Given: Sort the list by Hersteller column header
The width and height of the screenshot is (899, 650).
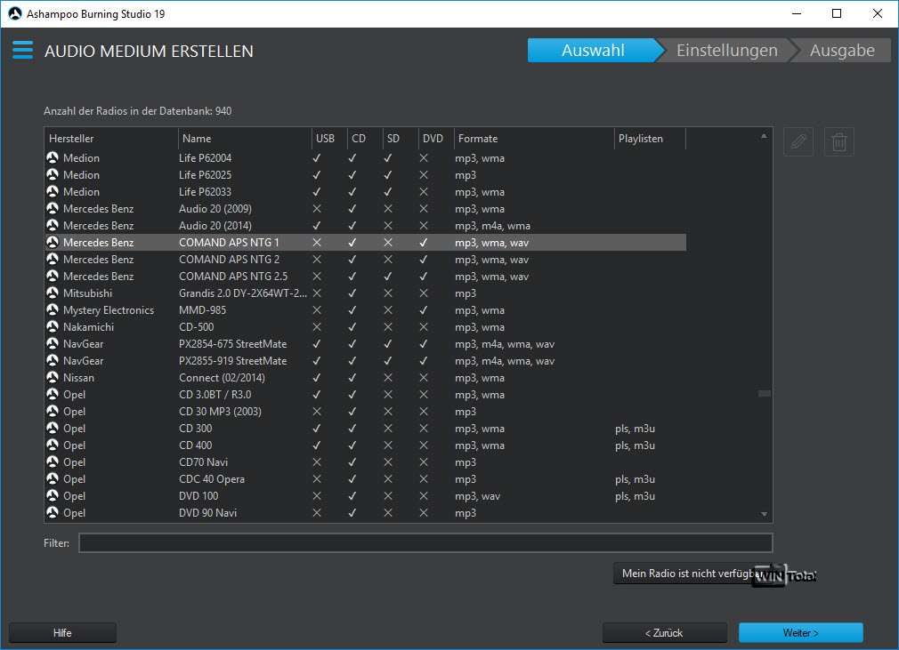Looking at the screenshot, I should (x=111, y=139).
